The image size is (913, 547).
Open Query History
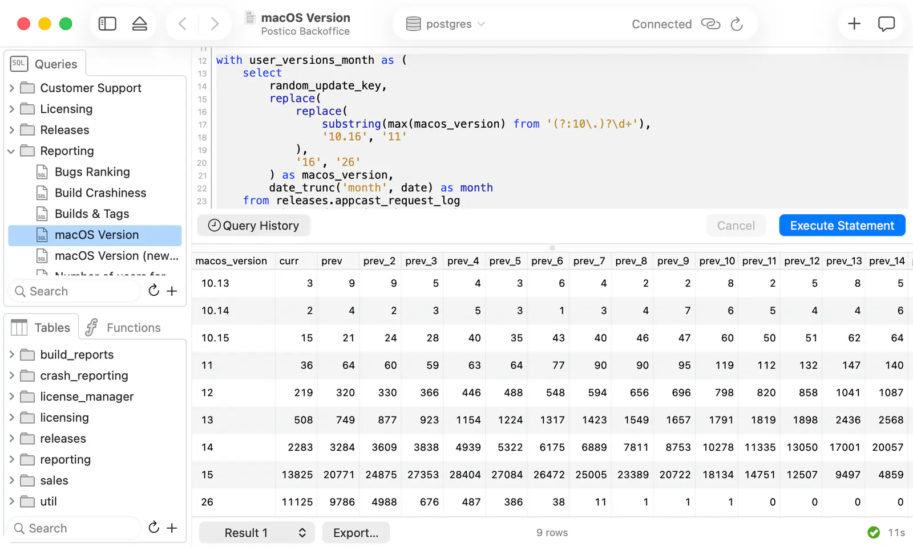pos(253,226)
